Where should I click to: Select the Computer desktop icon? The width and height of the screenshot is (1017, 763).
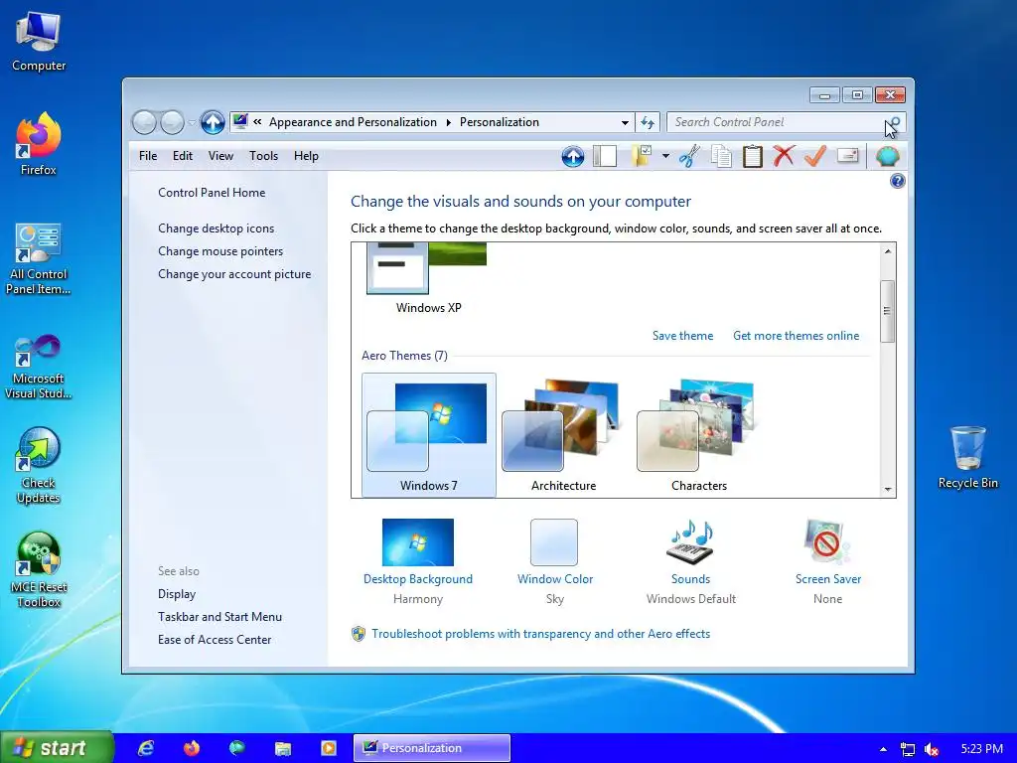point(39,42)
